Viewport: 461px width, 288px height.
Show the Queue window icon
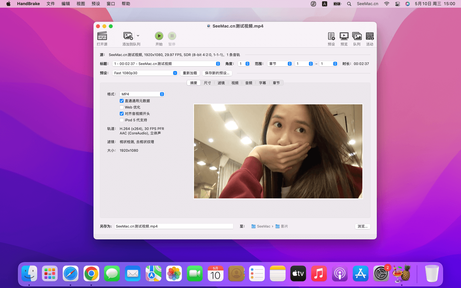pyautogui.click(x=357, y=36)
